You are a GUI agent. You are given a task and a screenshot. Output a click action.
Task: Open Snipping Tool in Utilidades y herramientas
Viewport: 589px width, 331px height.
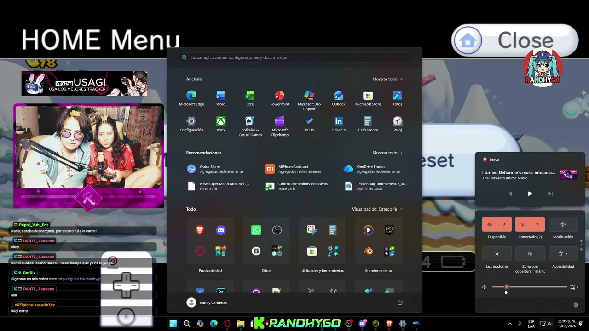312,230
